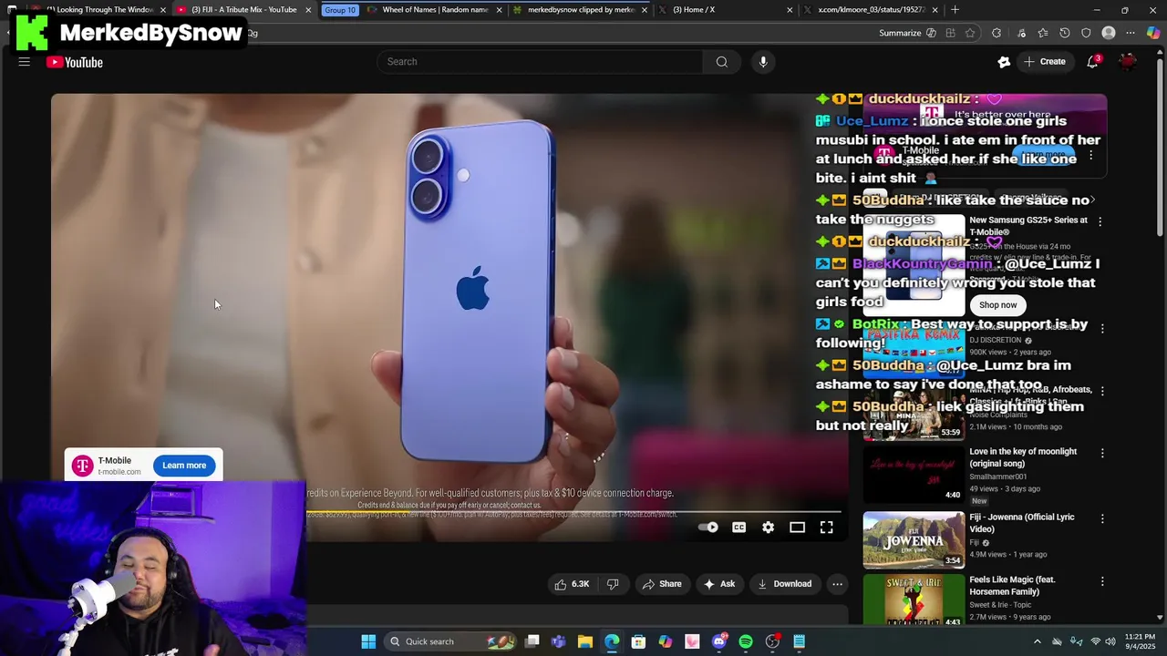Viewport: 1167px width, 656px height.
Task: Click the Group 10 tab group label
Action: pos(340,10)
